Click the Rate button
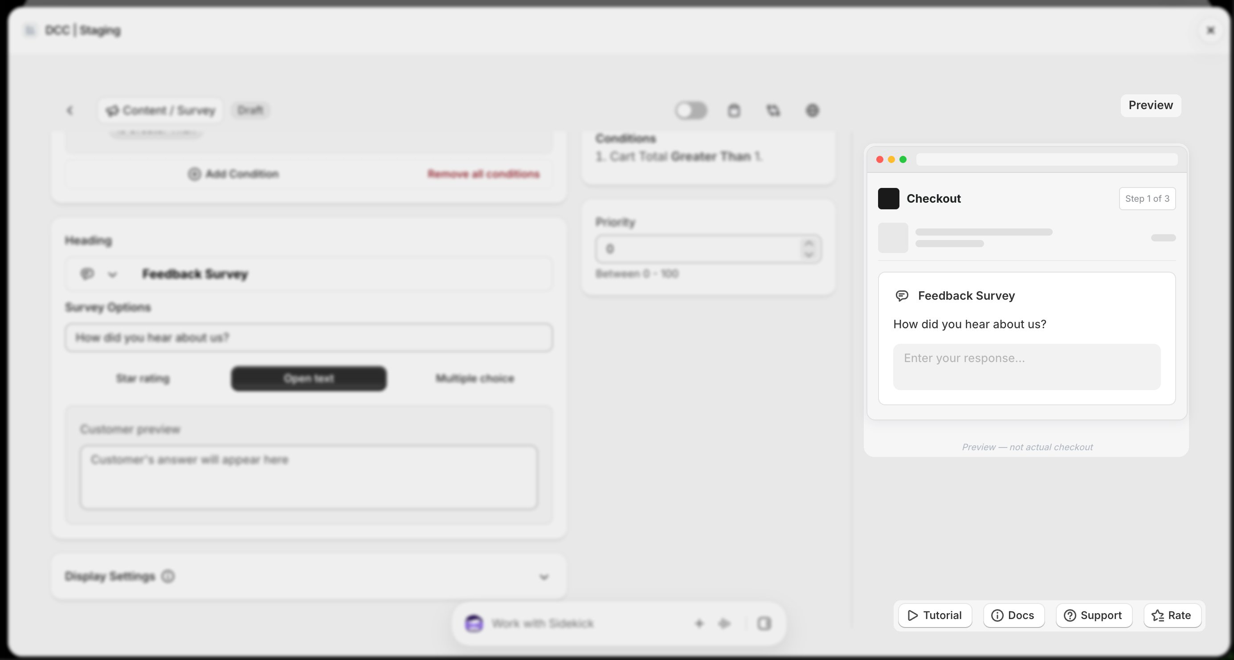1234x660 pixels. 1172,615
